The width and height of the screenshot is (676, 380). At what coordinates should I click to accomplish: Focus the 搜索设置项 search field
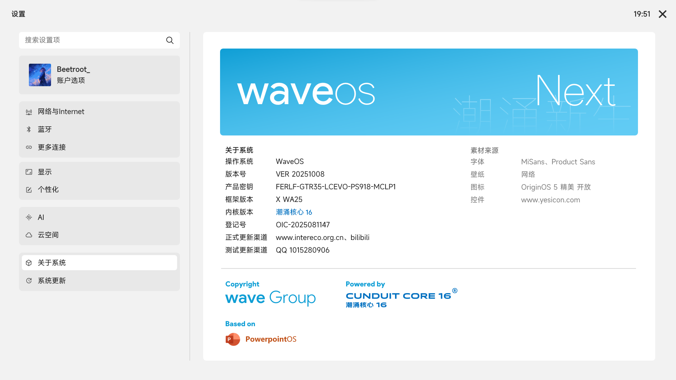(x=92, y=40)
